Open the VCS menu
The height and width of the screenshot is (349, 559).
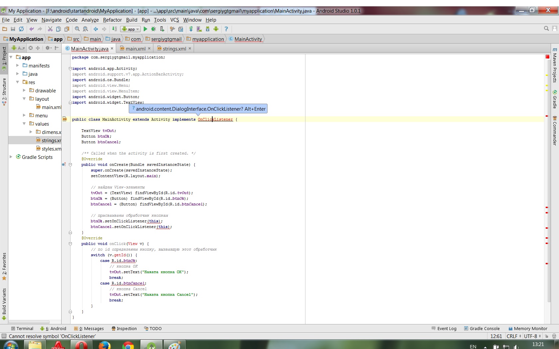pyautogui.click(x=175, y=20)
